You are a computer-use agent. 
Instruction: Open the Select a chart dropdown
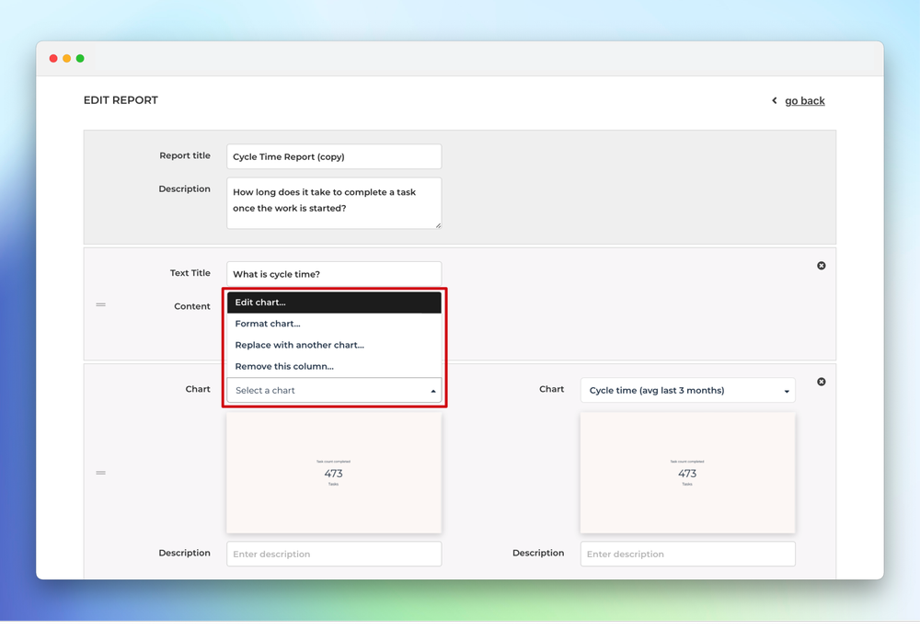coord(334,391)
